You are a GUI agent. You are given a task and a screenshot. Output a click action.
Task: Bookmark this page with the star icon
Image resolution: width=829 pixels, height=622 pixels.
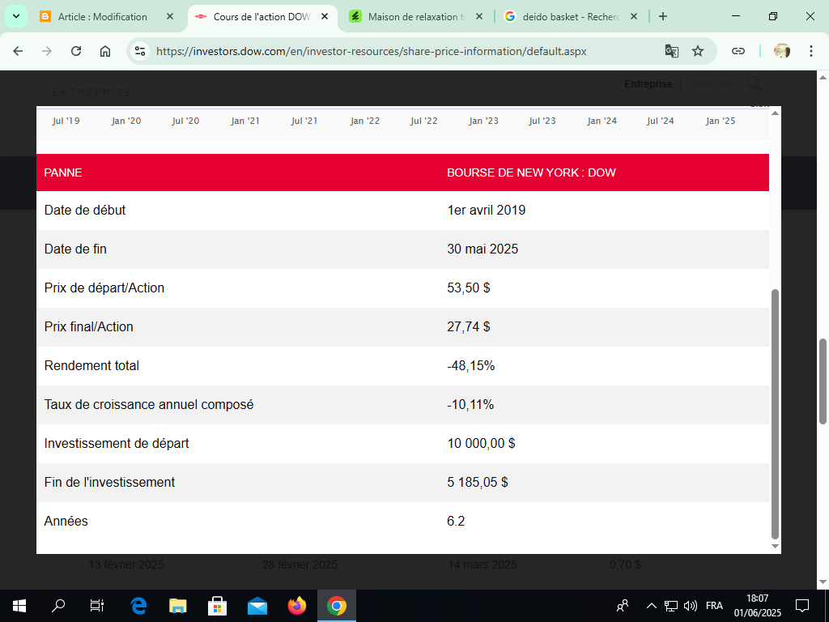pyautogui.click(x=698, y=51)
